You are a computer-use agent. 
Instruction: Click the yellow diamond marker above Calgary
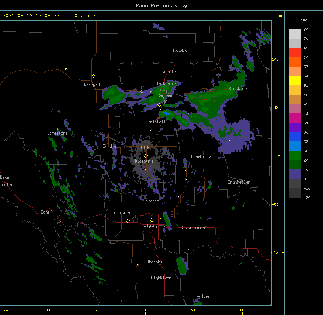click(x=152, y=220)
